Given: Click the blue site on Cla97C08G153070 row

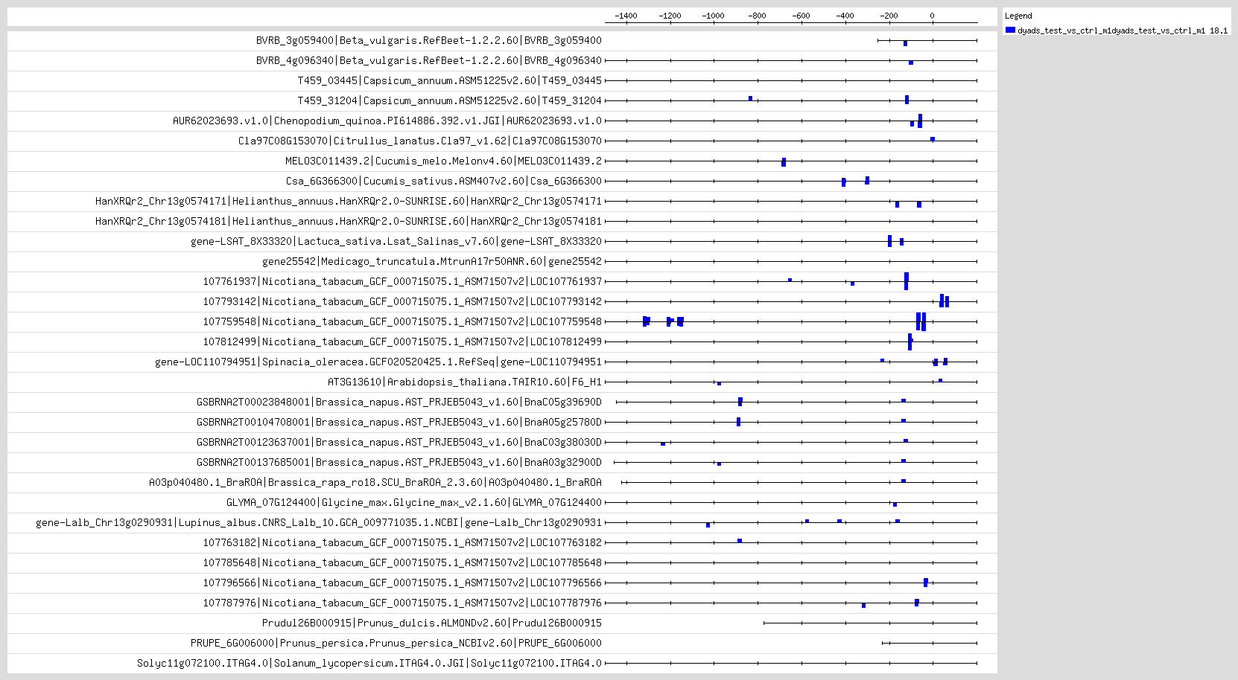Looking at the screenshot, I should tap(932, 139).
